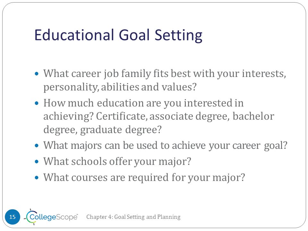Click the text 'personality, abilities and values?'
The height and width of the screenshot is (231, 308).
click(120, 87)
